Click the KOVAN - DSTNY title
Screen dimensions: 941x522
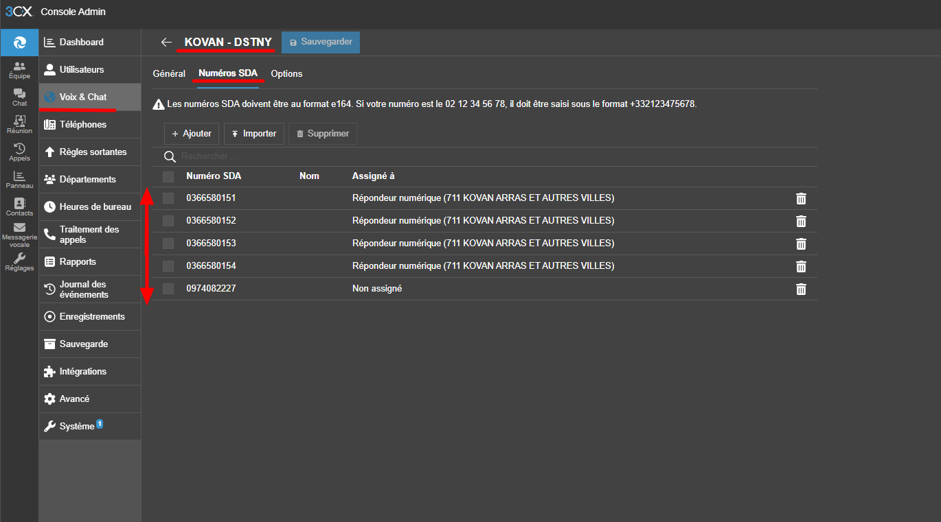pyautogui.click(x=228, y=43)
